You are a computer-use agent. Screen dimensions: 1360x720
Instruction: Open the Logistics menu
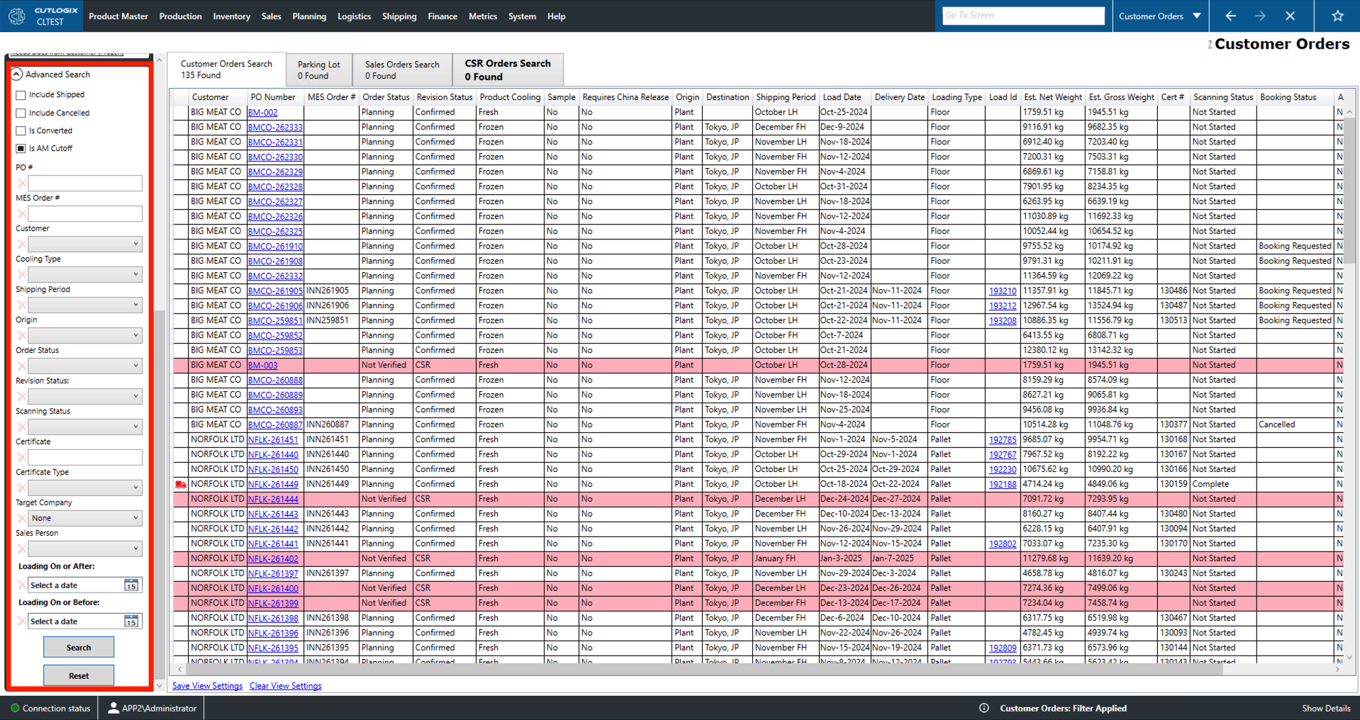pyautogui.click(x=354, y=16)
